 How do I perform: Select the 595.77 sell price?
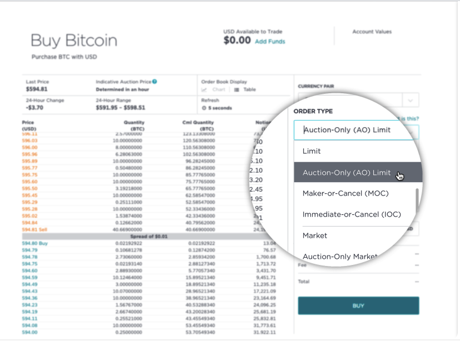(x=29, y=168)
